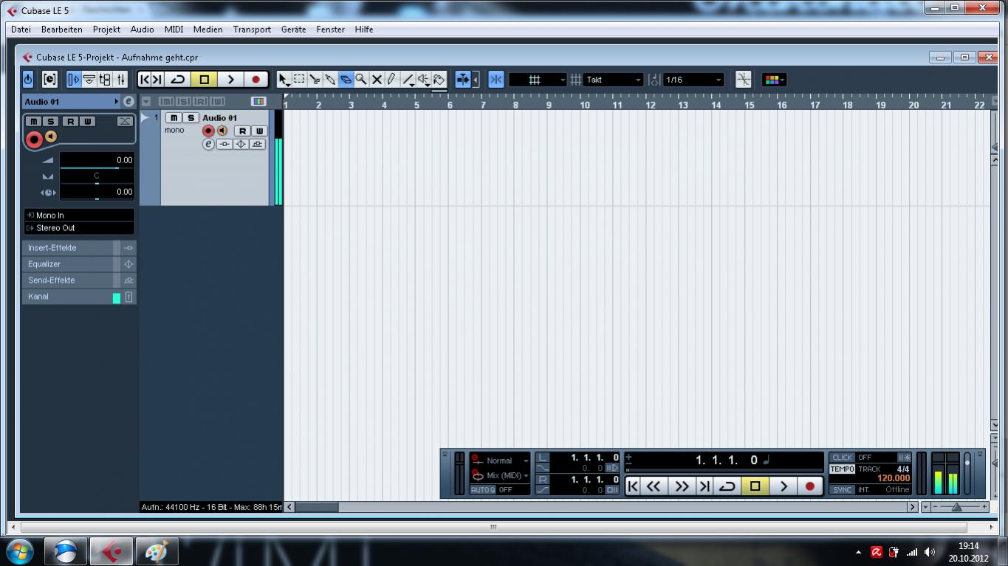
Task: Select the Play speaker tool
Action: [x=423, y=80]
